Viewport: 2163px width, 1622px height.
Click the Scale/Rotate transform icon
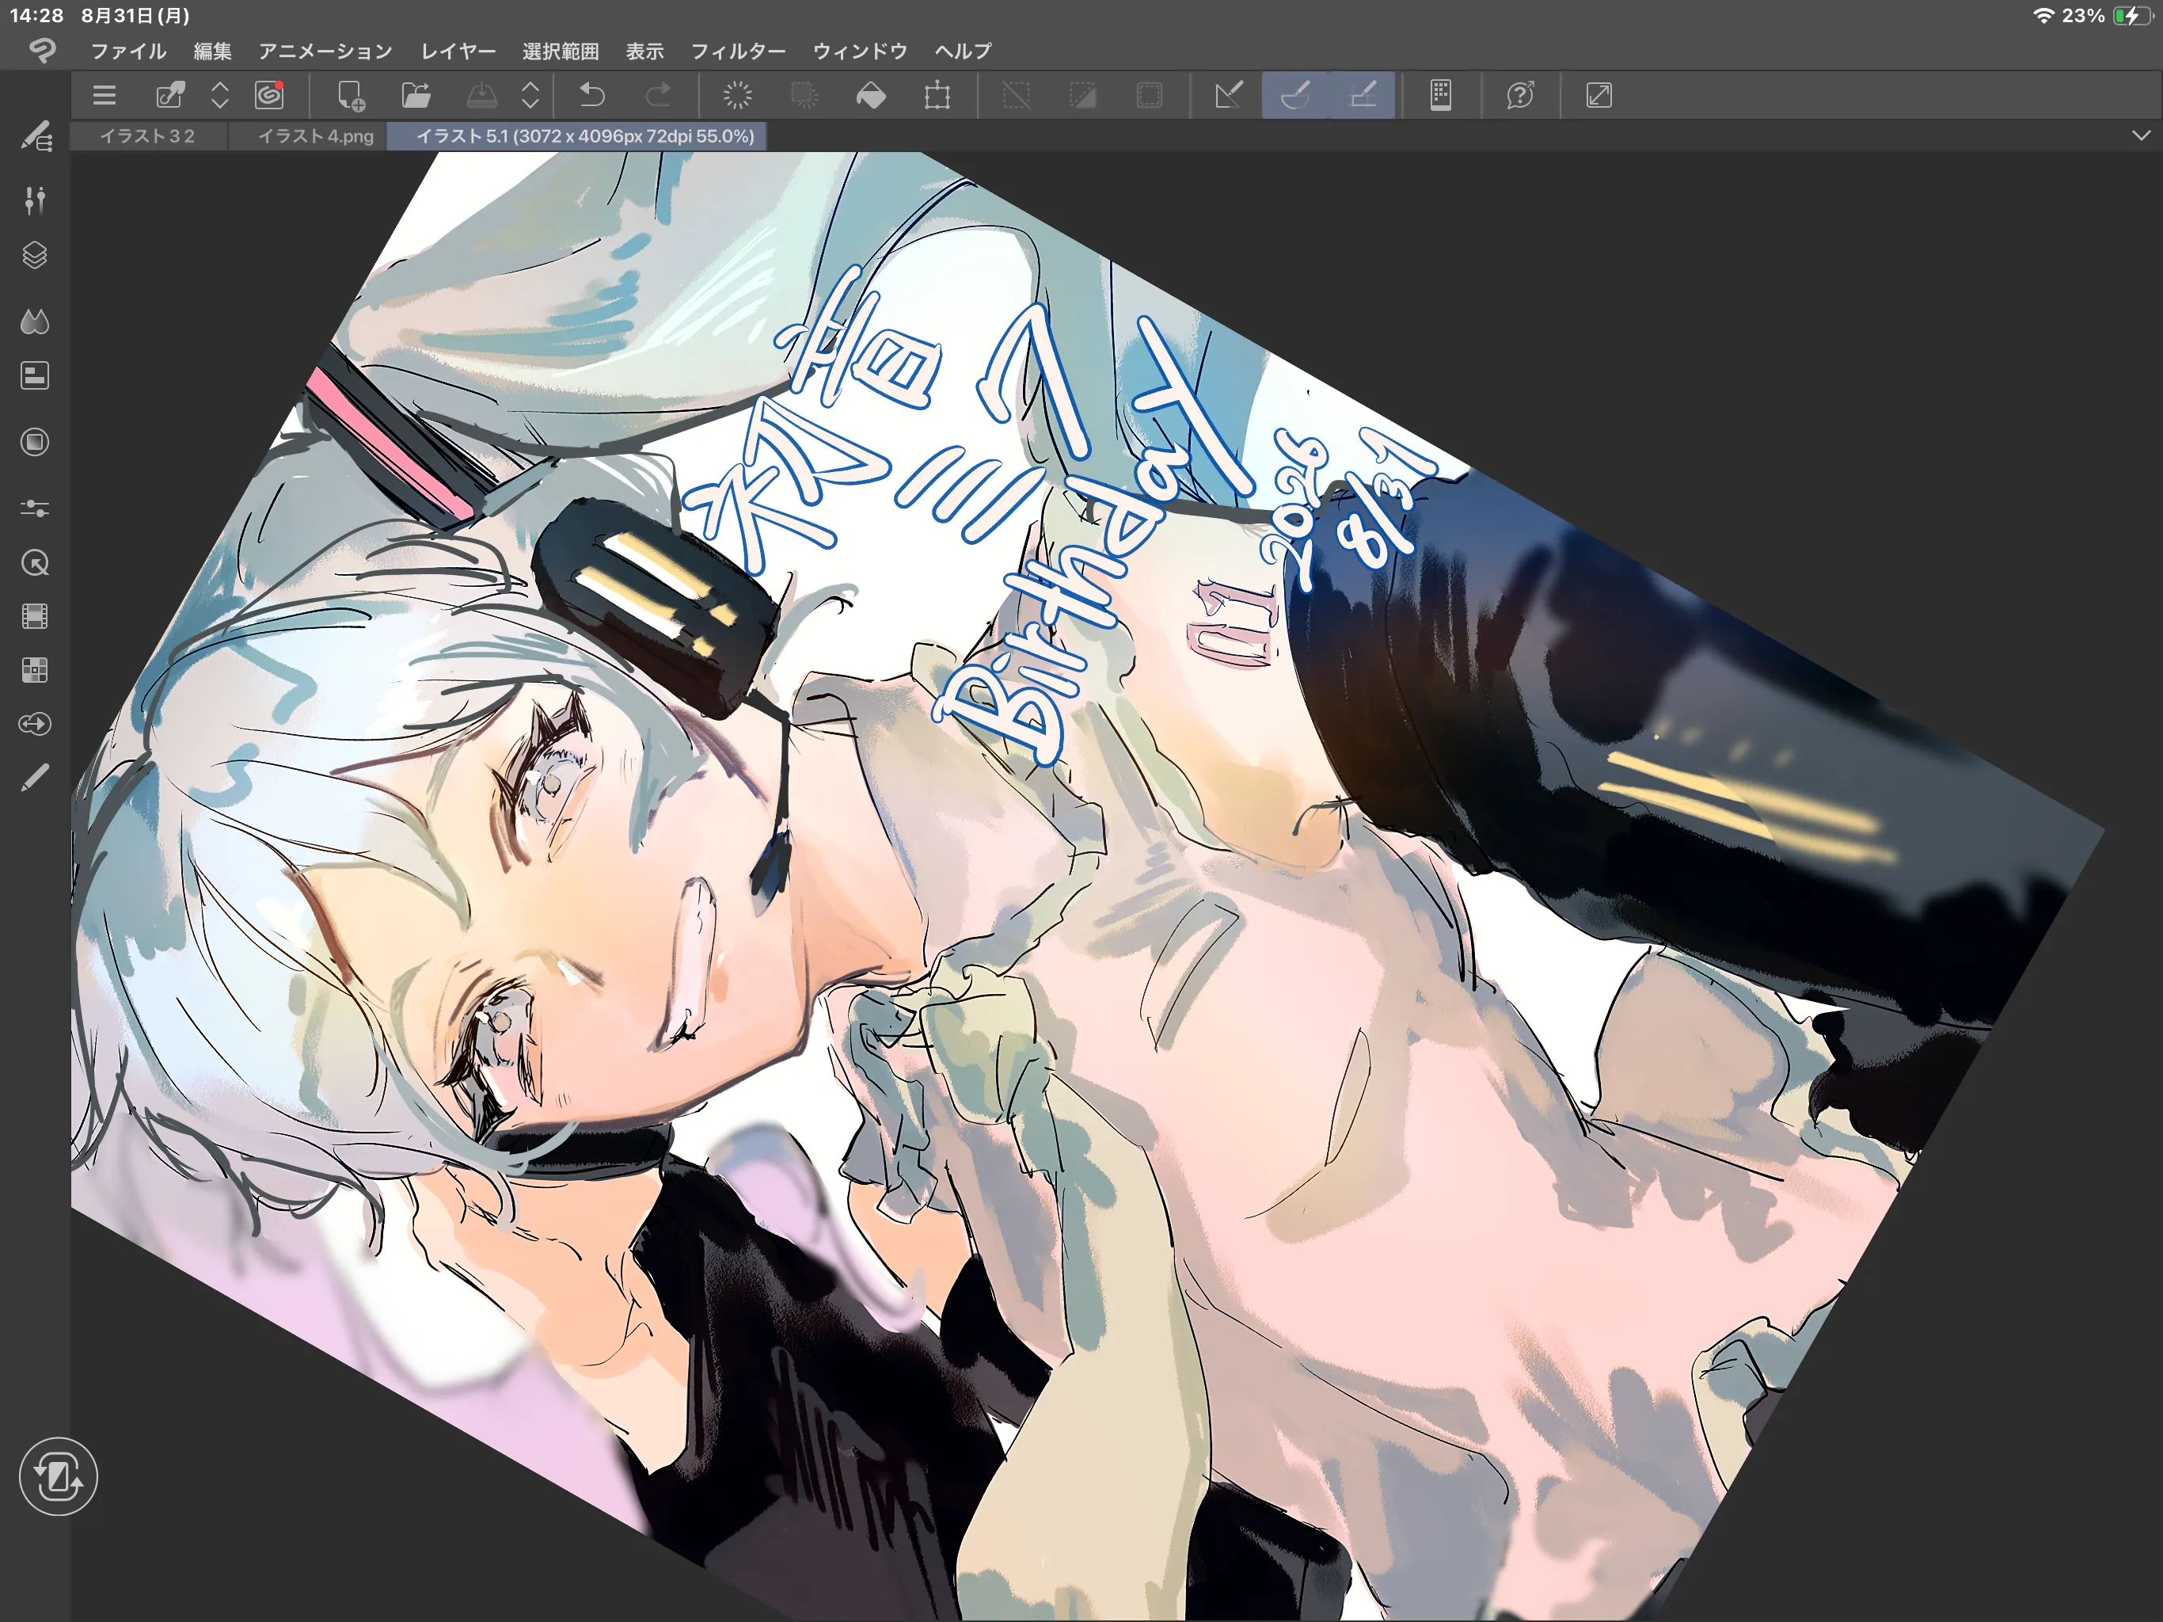click(x=937, y=96)
